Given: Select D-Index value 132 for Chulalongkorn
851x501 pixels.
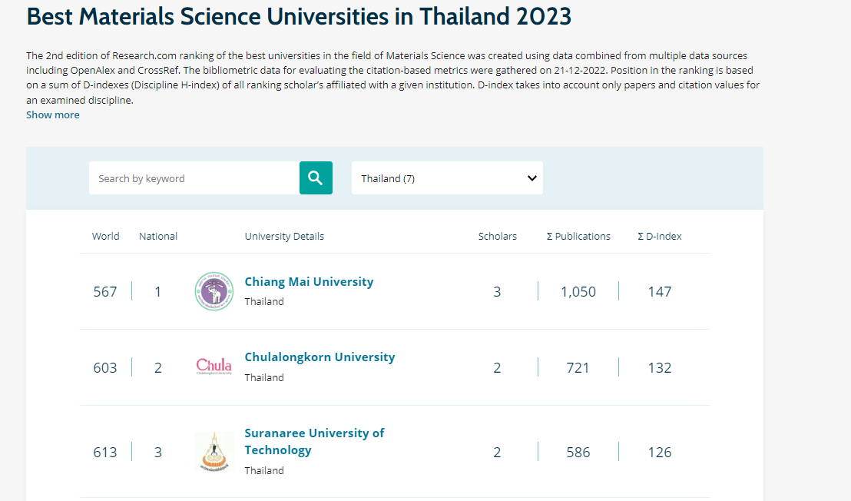Looking at the screenshot, I should (x=660, y=368).
